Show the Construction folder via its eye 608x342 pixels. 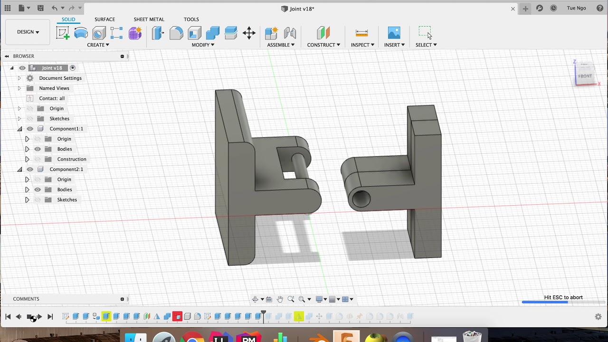click(x=38, y=159)
